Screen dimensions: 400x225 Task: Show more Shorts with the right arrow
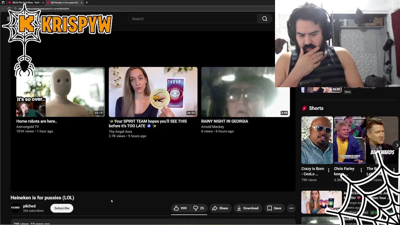point(397,145)
